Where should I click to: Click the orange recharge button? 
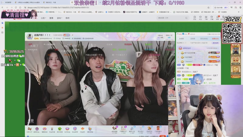(x=163, y=136)
